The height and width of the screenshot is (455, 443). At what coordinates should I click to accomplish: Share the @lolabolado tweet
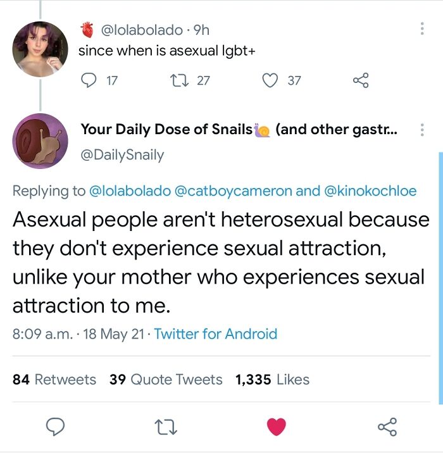361,80
